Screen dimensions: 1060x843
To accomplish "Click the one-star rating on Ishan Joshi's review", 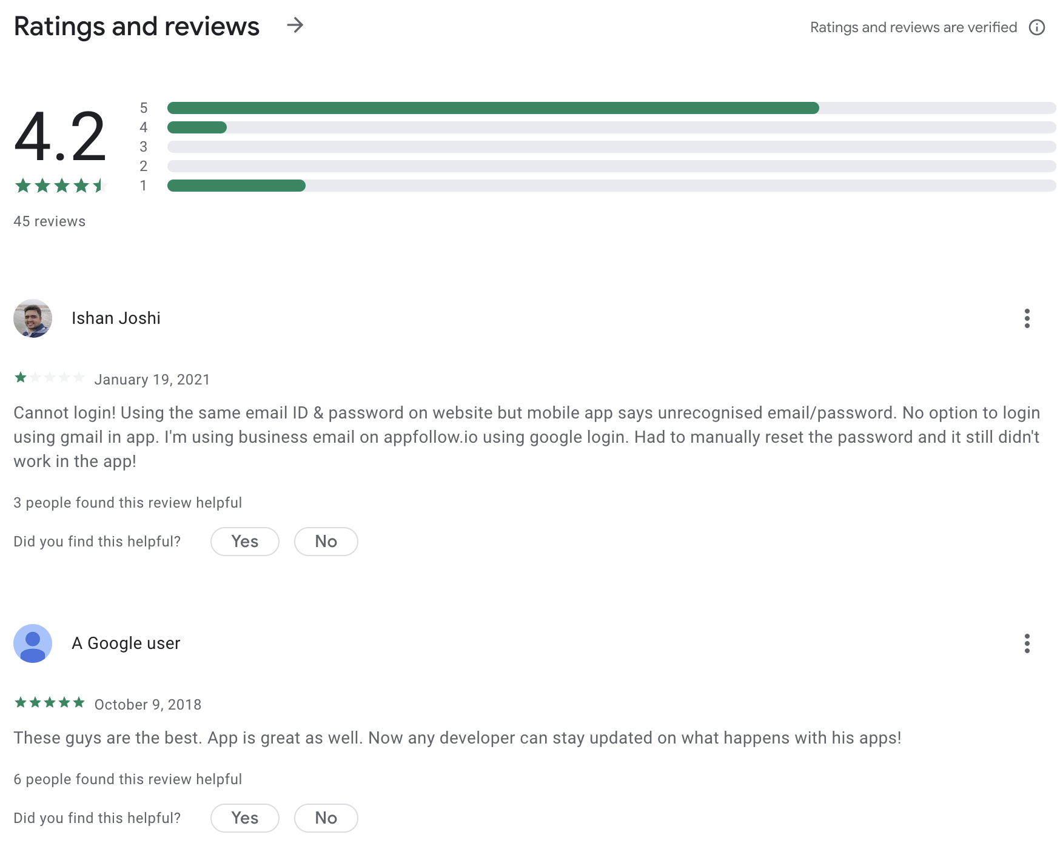I will coord(49,378).
